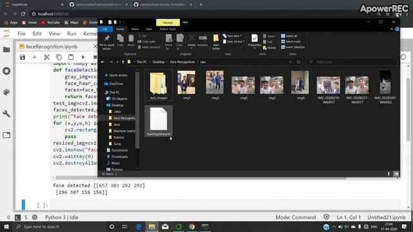Collapse the Explorer ribbon chevron
Viewport: 413px width, 232px height.
[392, 29]
